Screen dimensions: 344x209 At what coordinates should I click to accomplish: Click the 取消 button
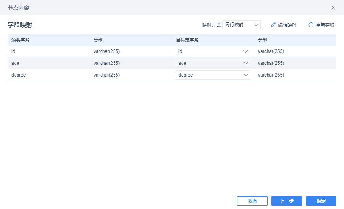tap(252, 201)
